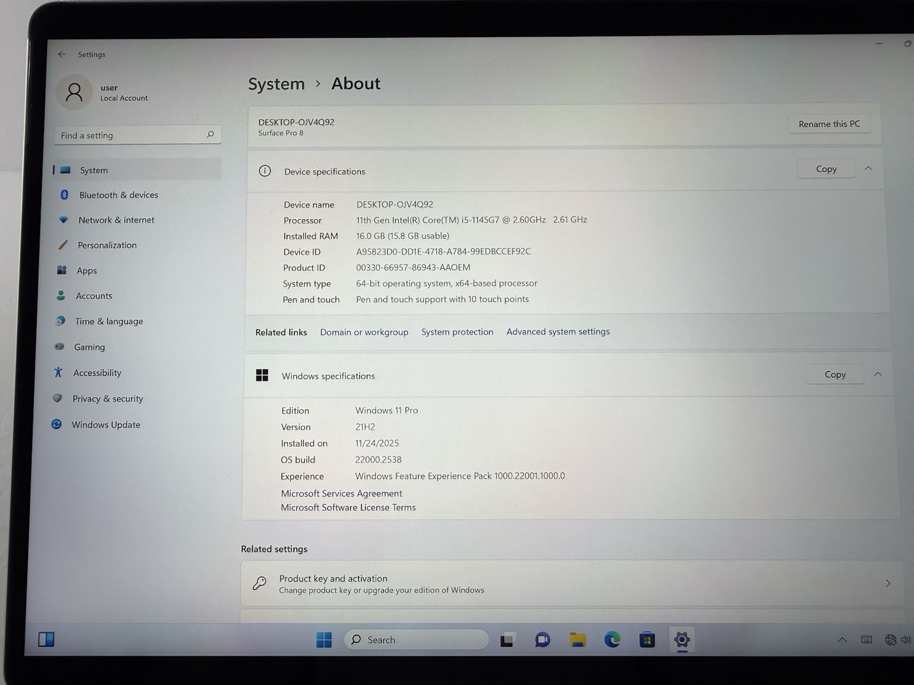Screen dimensions: 914x685
Task: Click the network globe tray icon
Action: [890, 640]
